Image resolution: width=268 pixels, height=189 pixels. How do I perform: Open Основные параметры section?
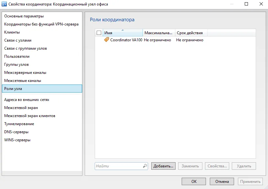(42, 16)
